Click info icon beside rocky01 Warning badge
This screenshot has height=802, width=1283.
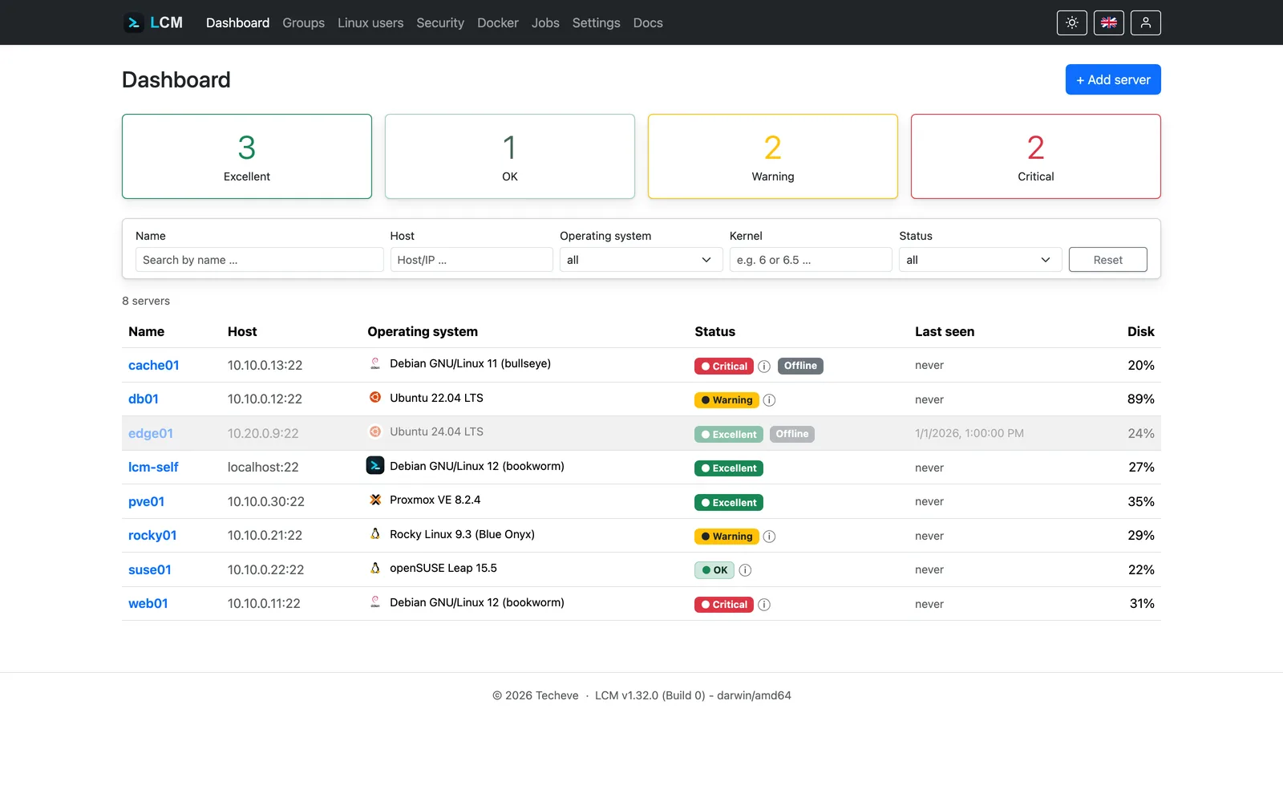pos(769,537)
